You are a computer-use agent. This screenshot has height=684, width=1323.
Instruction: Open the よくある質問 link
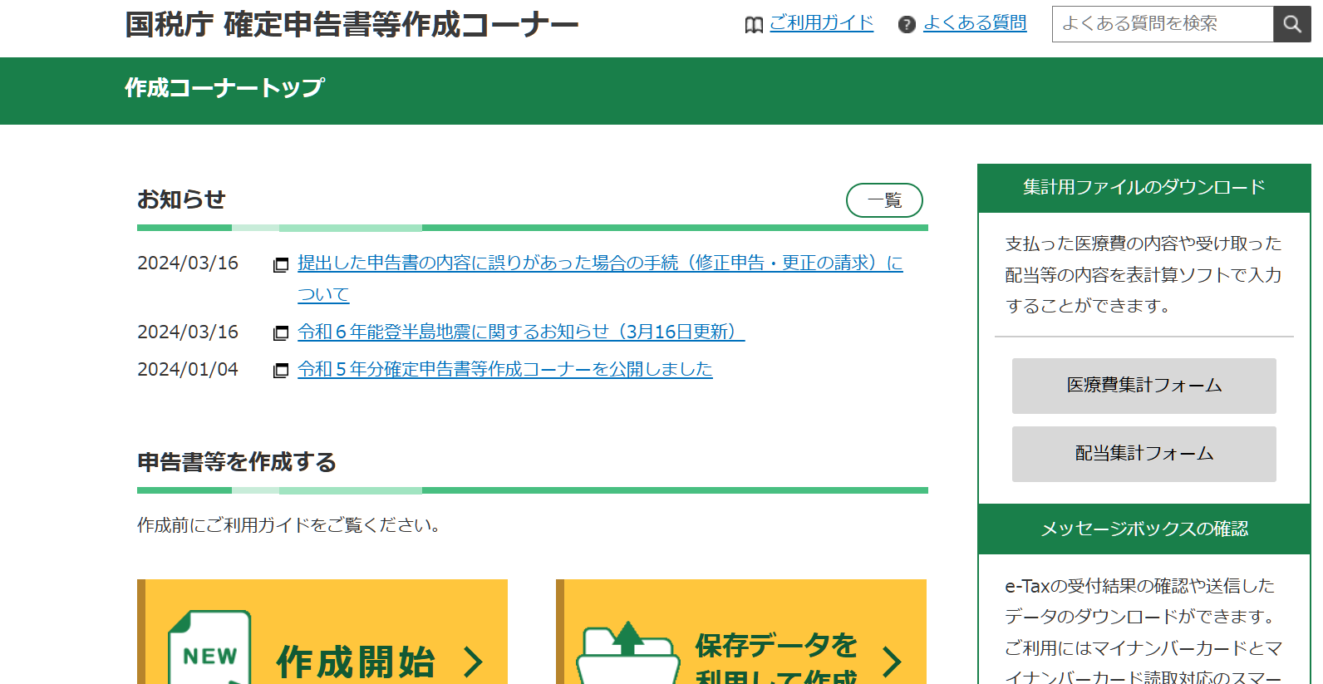click(975, 23)
